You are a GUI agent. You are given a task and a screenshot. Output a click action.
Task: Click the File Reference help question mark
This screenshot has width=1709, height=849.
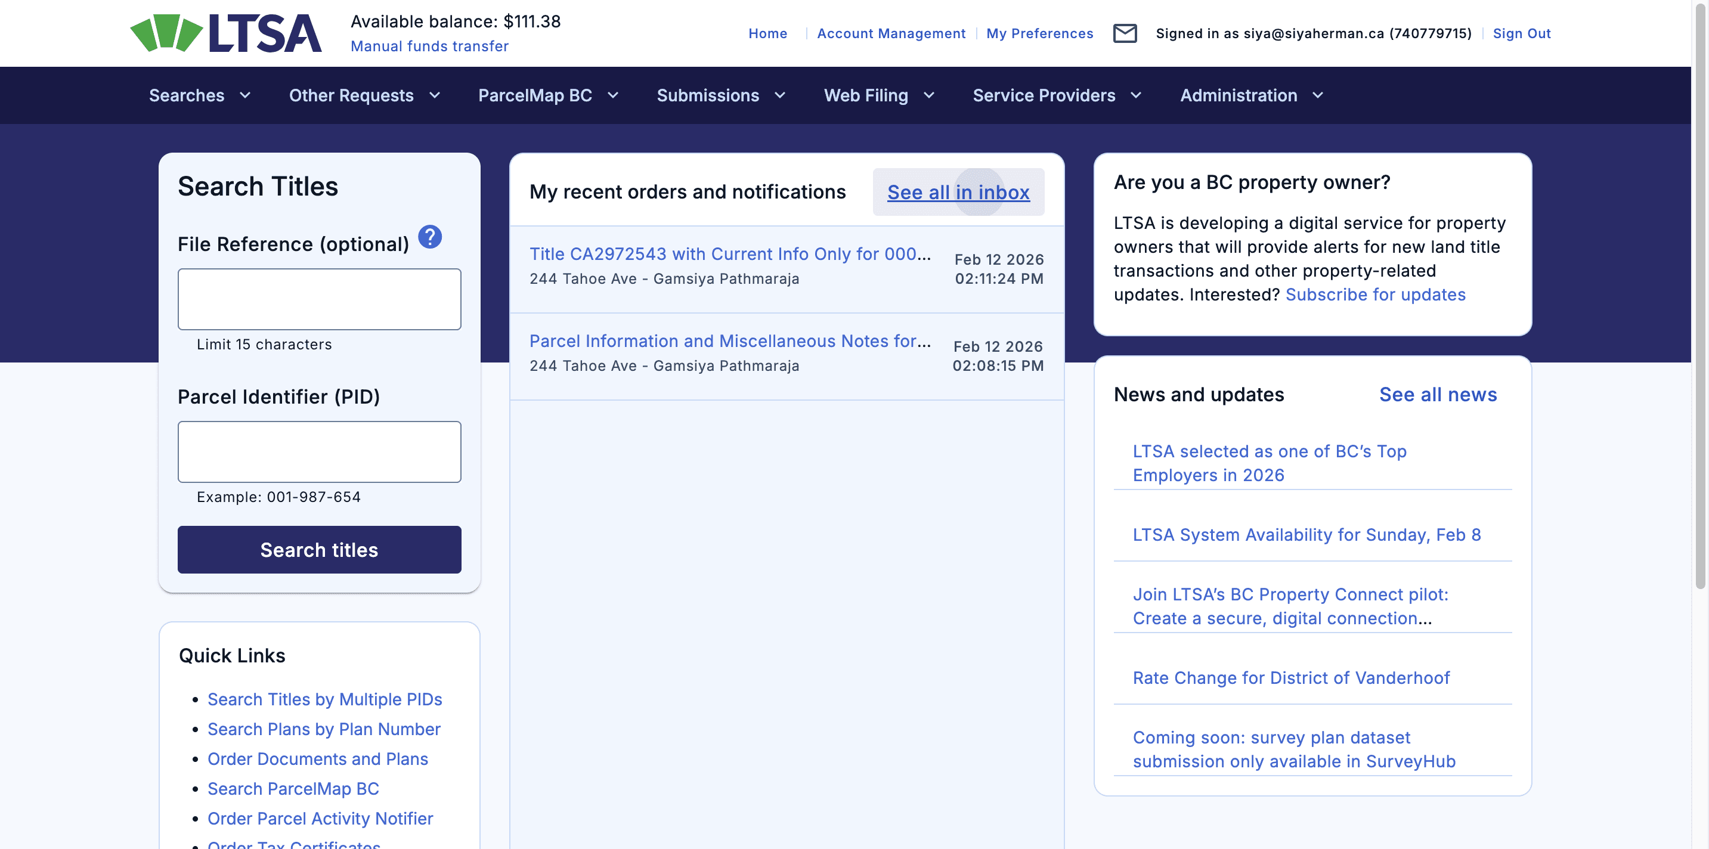click(x=430, y=237)
